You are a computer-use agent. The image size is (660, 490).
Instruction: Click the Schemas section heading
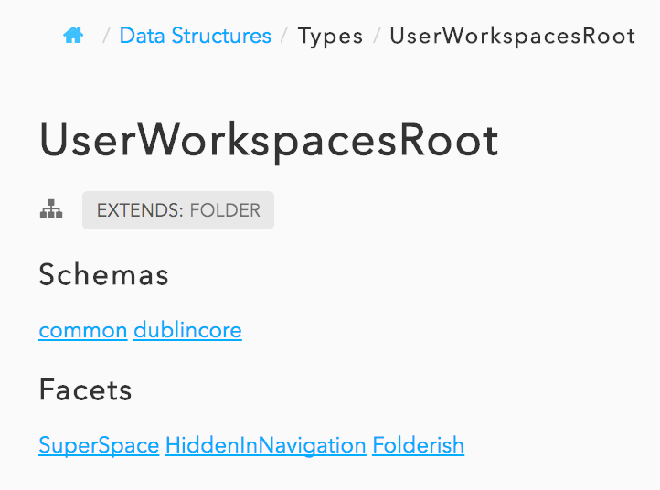point(103,275)
